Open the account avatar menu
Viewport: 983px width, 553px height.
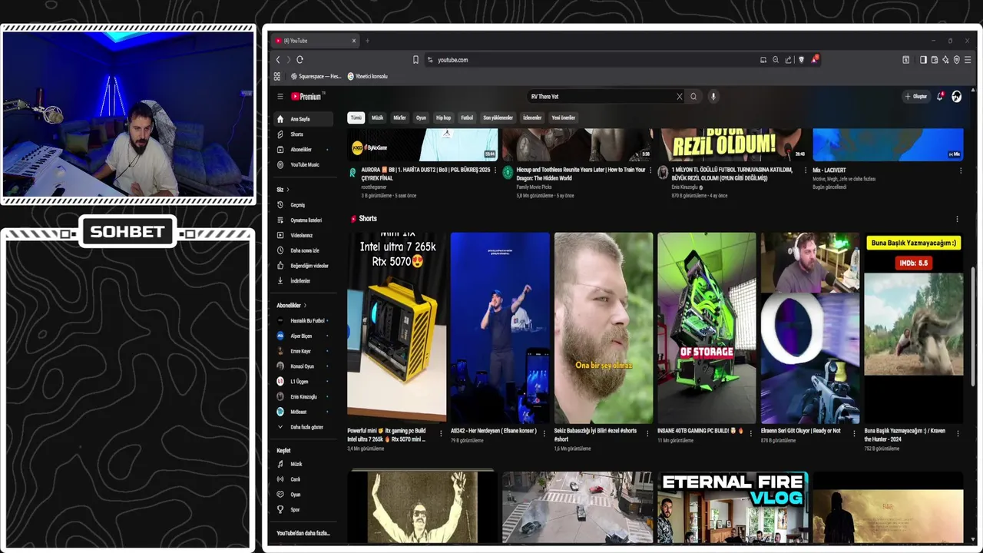[x=956, y=97]
